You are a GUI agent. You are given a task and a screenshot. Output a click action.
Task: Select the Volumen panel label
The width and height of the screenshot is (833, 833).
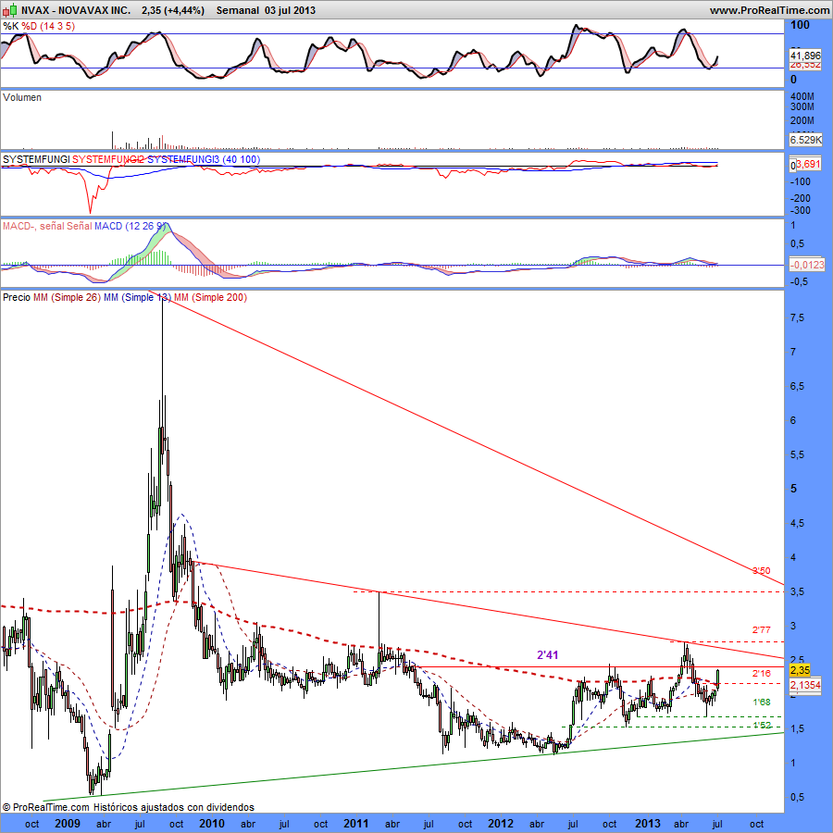click(22, 97)
